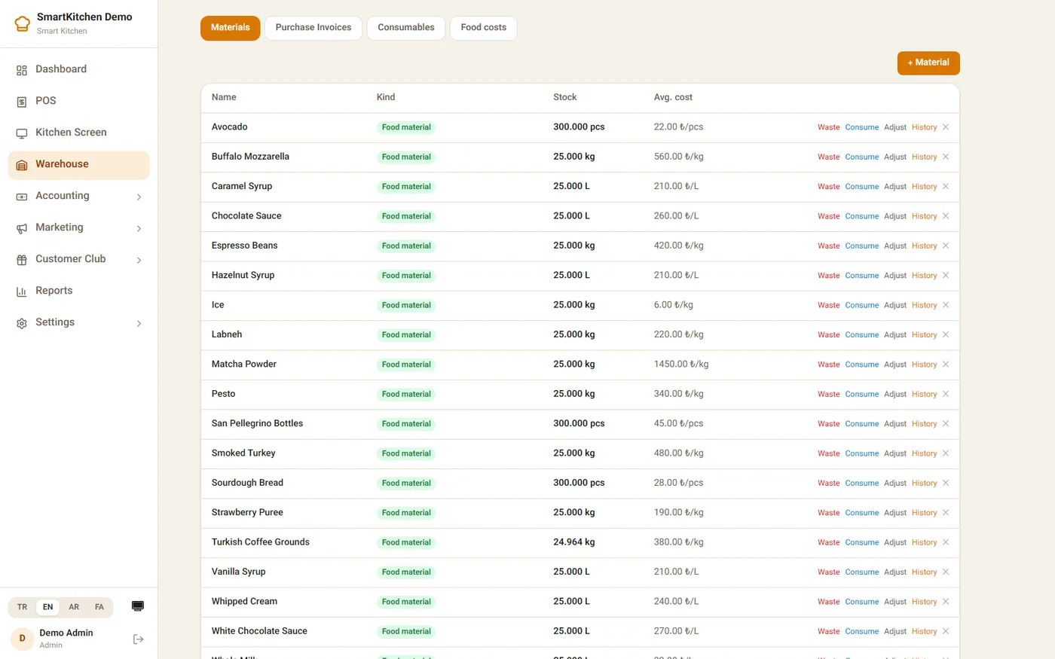
Task: Remove Turkish Coffee Grounds via X icon
Action: (x=946, y=542)
